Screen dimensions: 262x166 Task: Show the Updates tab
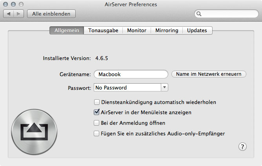197,31
